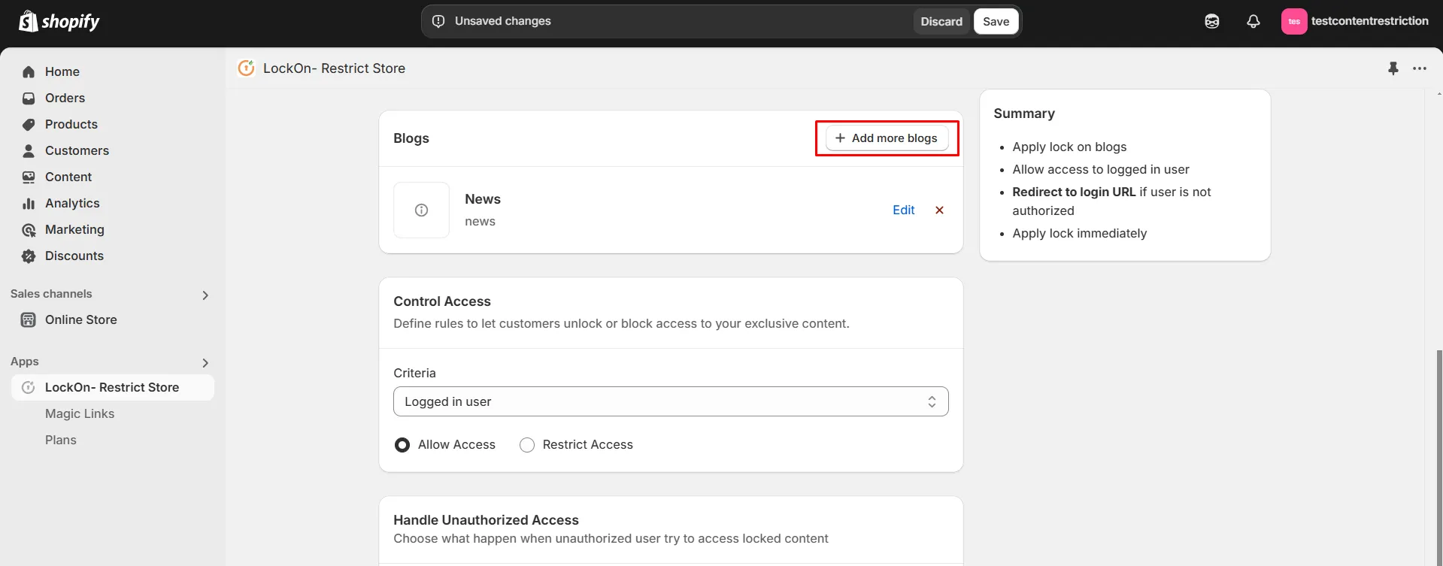Click the Content image icon

(29, 177)
